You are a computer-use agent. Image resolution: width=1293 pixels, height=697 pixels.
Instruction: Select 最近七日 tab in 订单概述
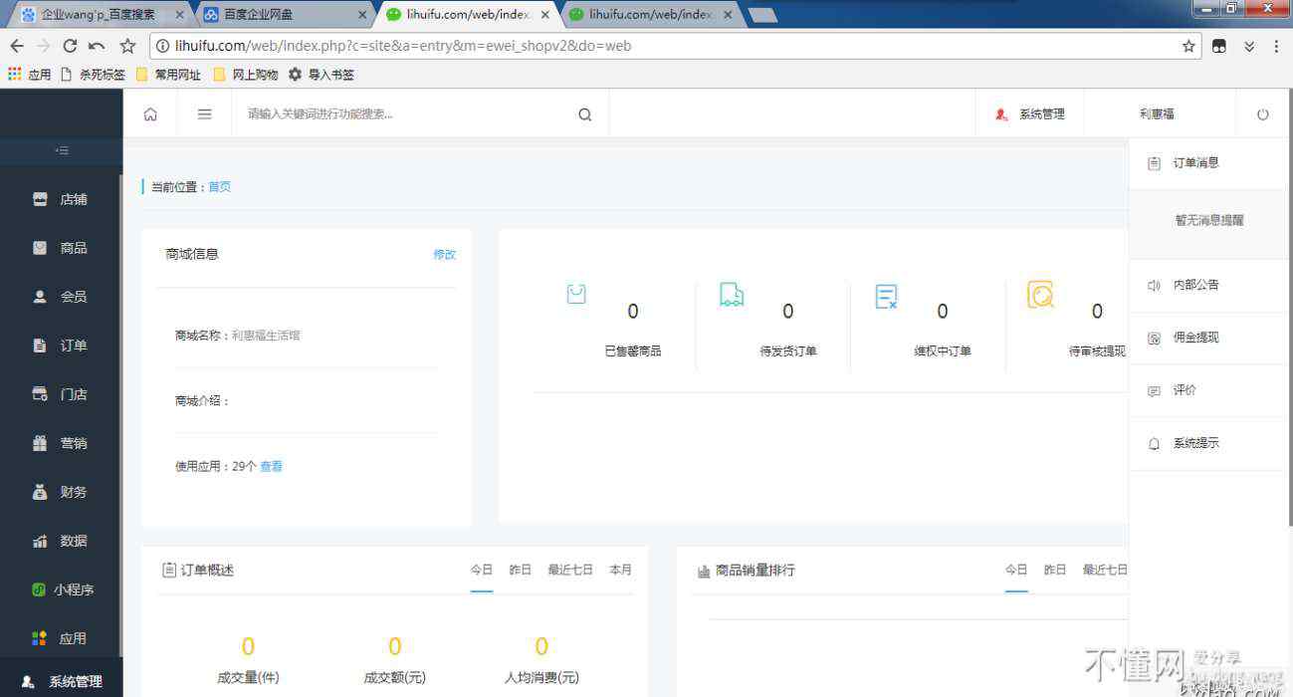click(x=570, y=571)
